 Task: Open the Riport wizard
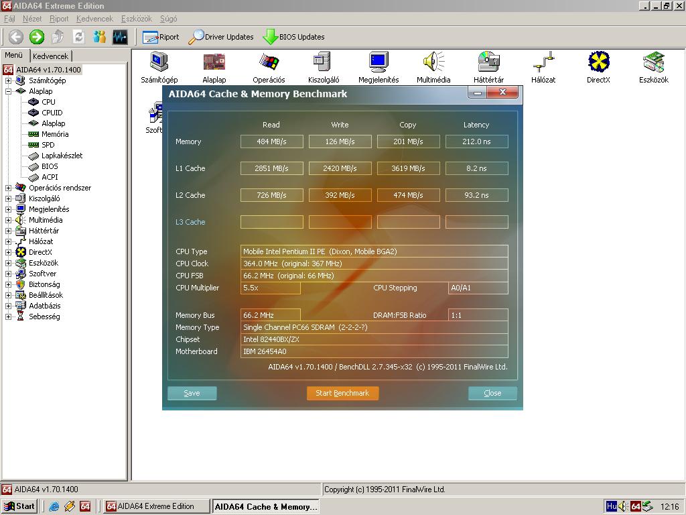[x=161, y=38]
